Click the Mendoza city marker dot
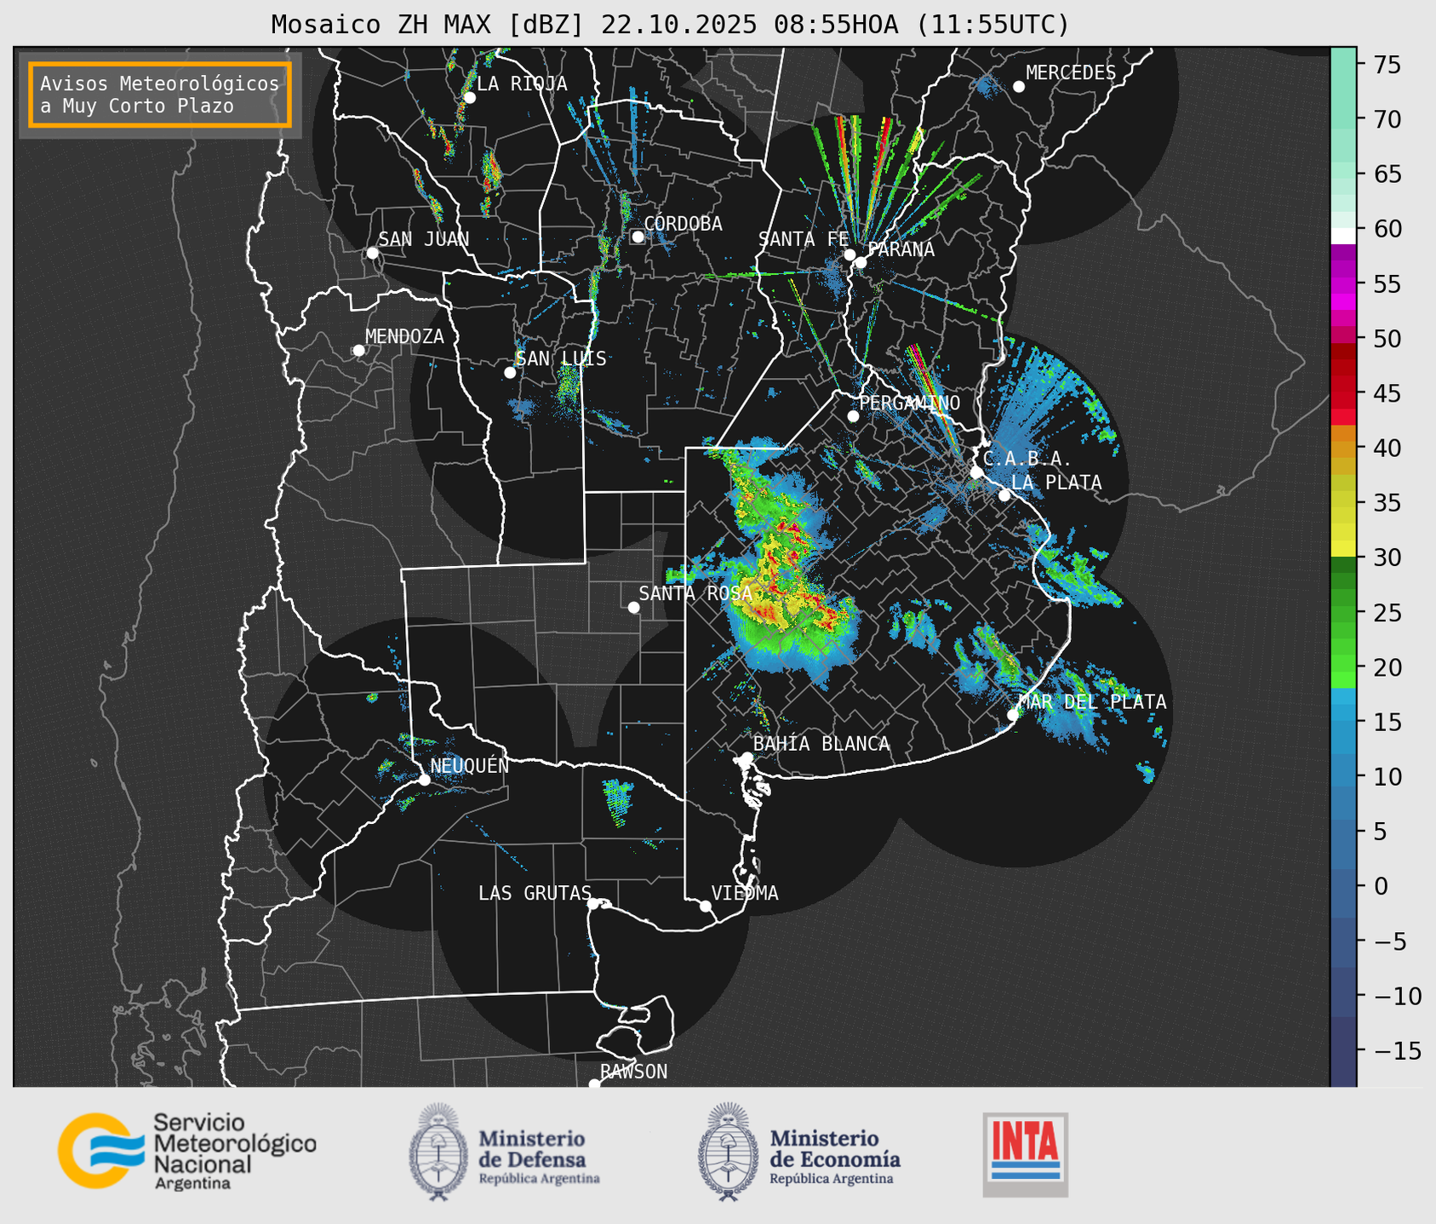1436x1224 pixels. (x=358, y=351)
